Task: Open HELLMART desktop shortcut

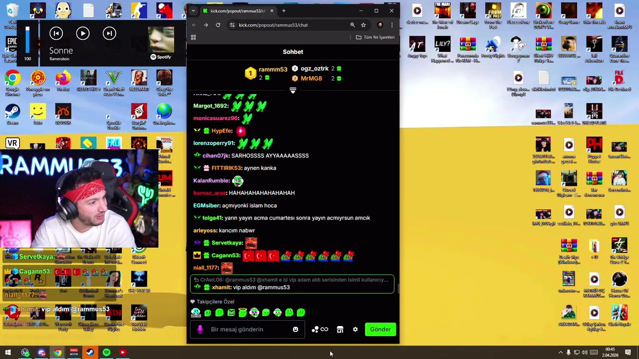Action: point(139,81)
